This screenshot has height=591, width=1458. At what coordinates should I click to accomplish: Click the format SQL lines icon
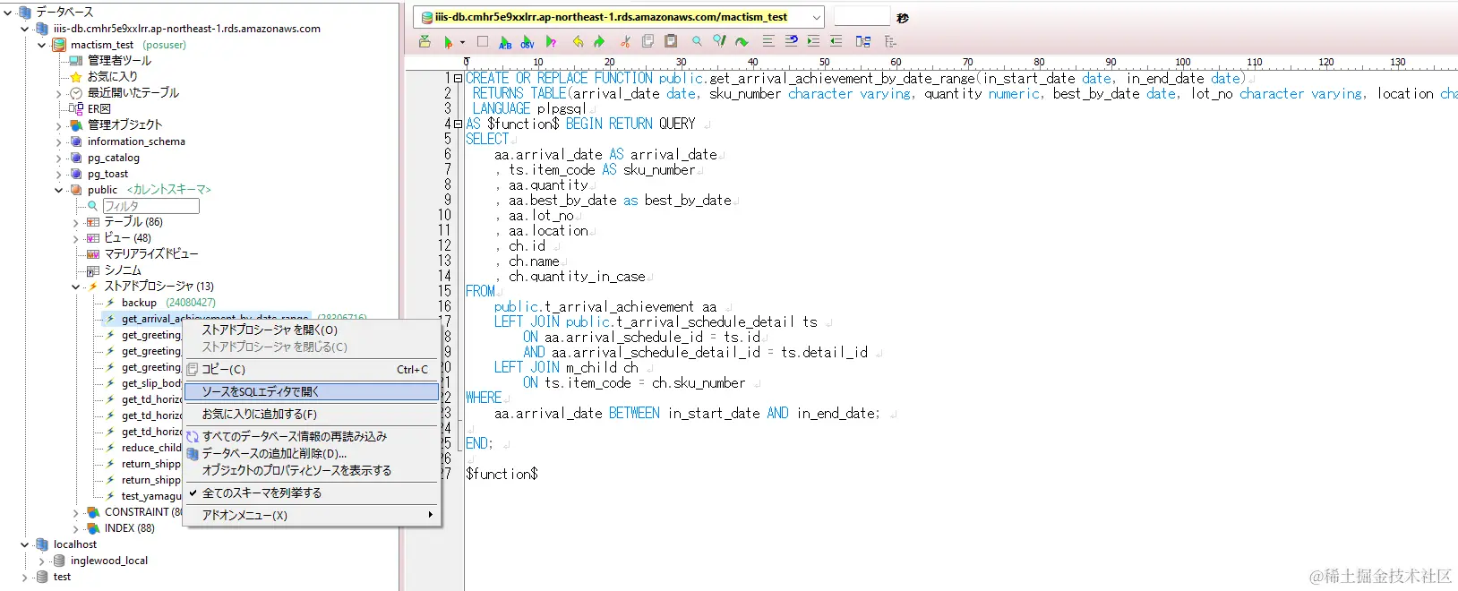pyautogui.click(x=768, y=41)
